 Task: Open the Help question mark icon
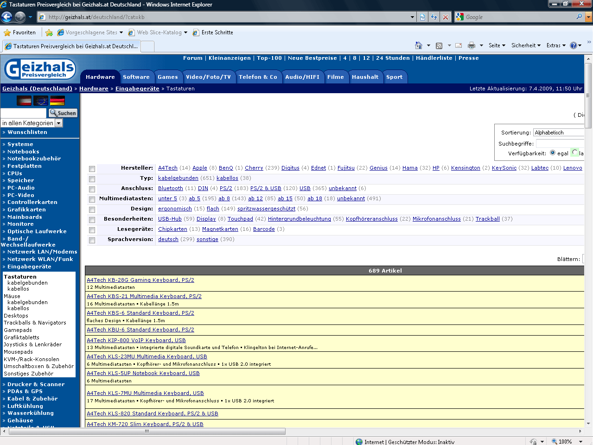click(574, 45)
